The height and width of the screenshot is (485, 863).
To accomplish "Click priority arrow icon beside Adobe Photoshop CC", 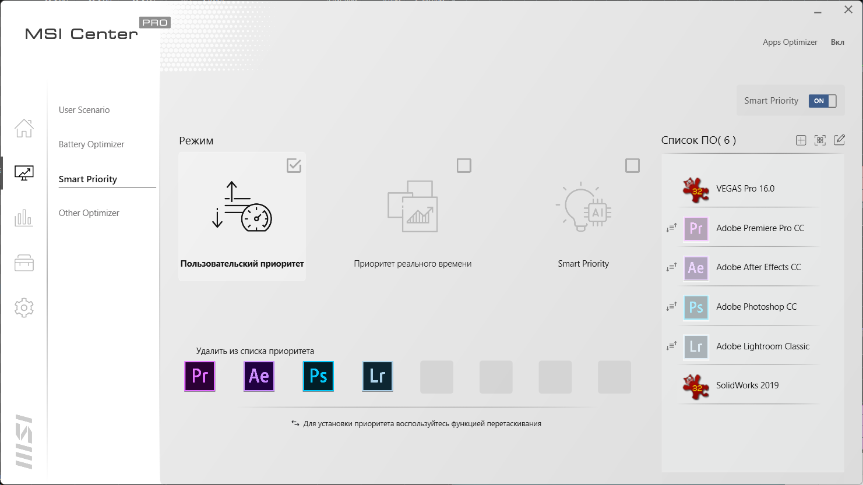I will tap(671, 307).
